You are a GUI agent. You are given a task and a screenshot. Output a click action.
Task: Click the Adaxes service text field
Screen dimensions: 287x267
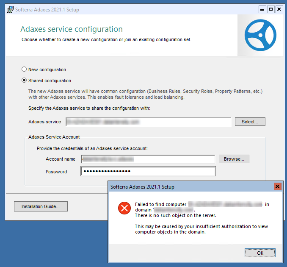(149, 122)
